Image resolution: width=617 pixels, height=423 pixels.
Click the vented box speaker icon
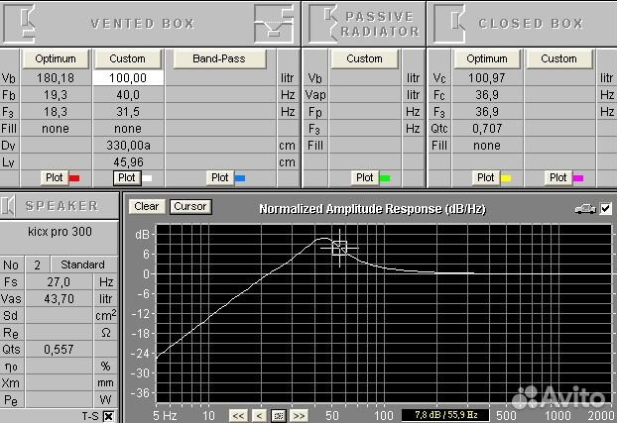pos(27,21)
